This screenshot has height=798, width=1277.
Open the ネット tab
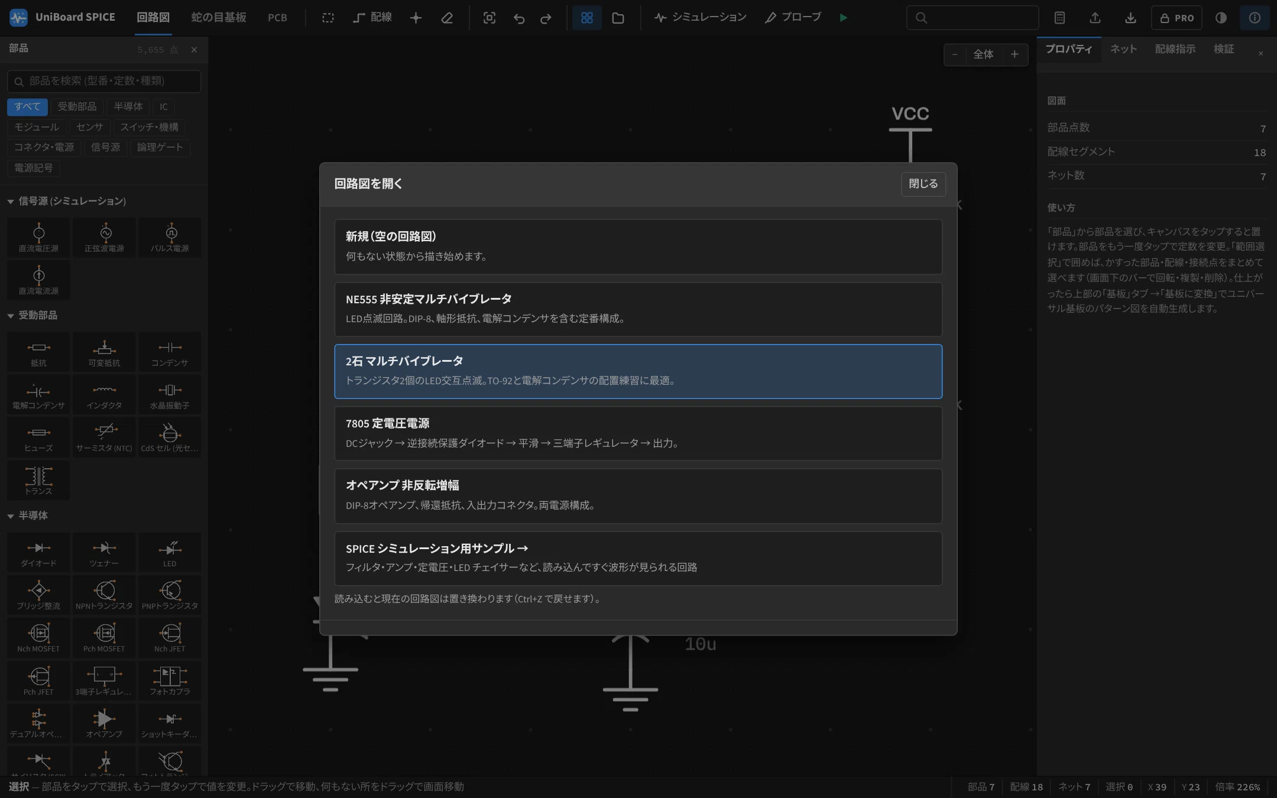[x=1123, y=49]
